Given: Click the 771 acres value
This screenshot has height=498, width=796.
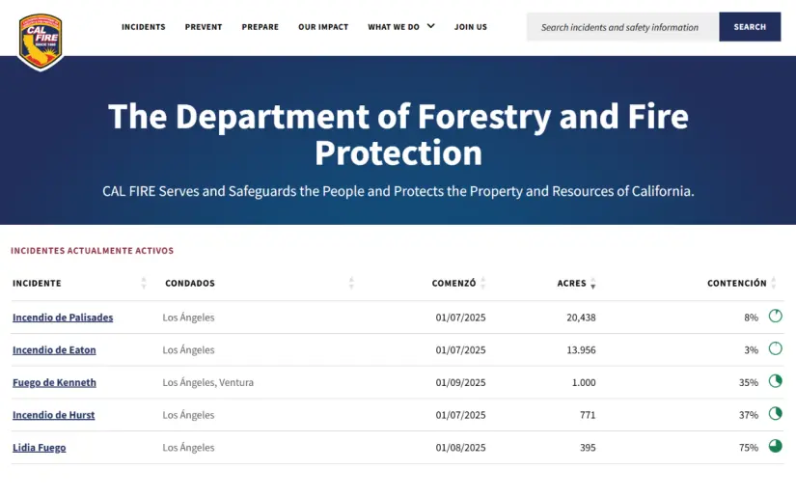Looking at the screenshot, I should (588, 415).
